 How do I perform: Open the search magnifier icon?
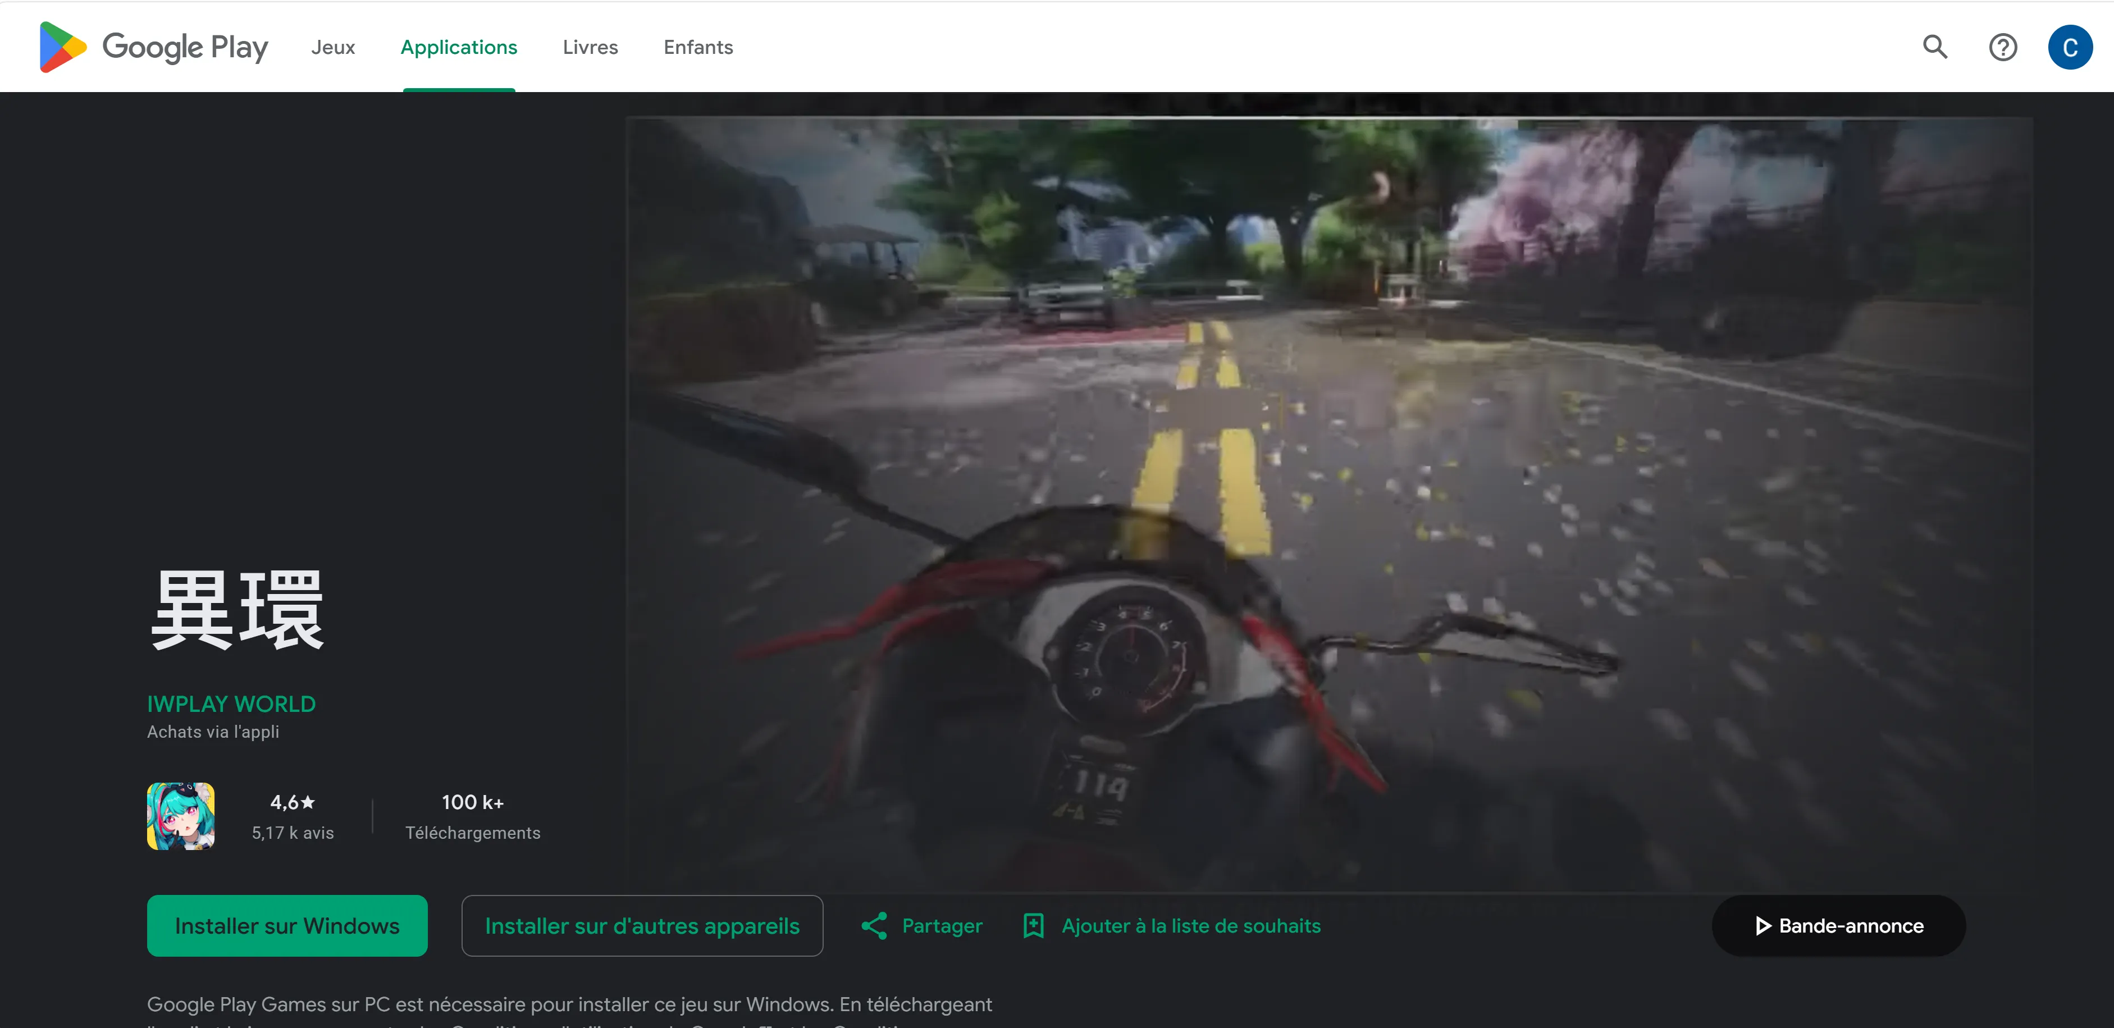click(x=1934, y=47)
